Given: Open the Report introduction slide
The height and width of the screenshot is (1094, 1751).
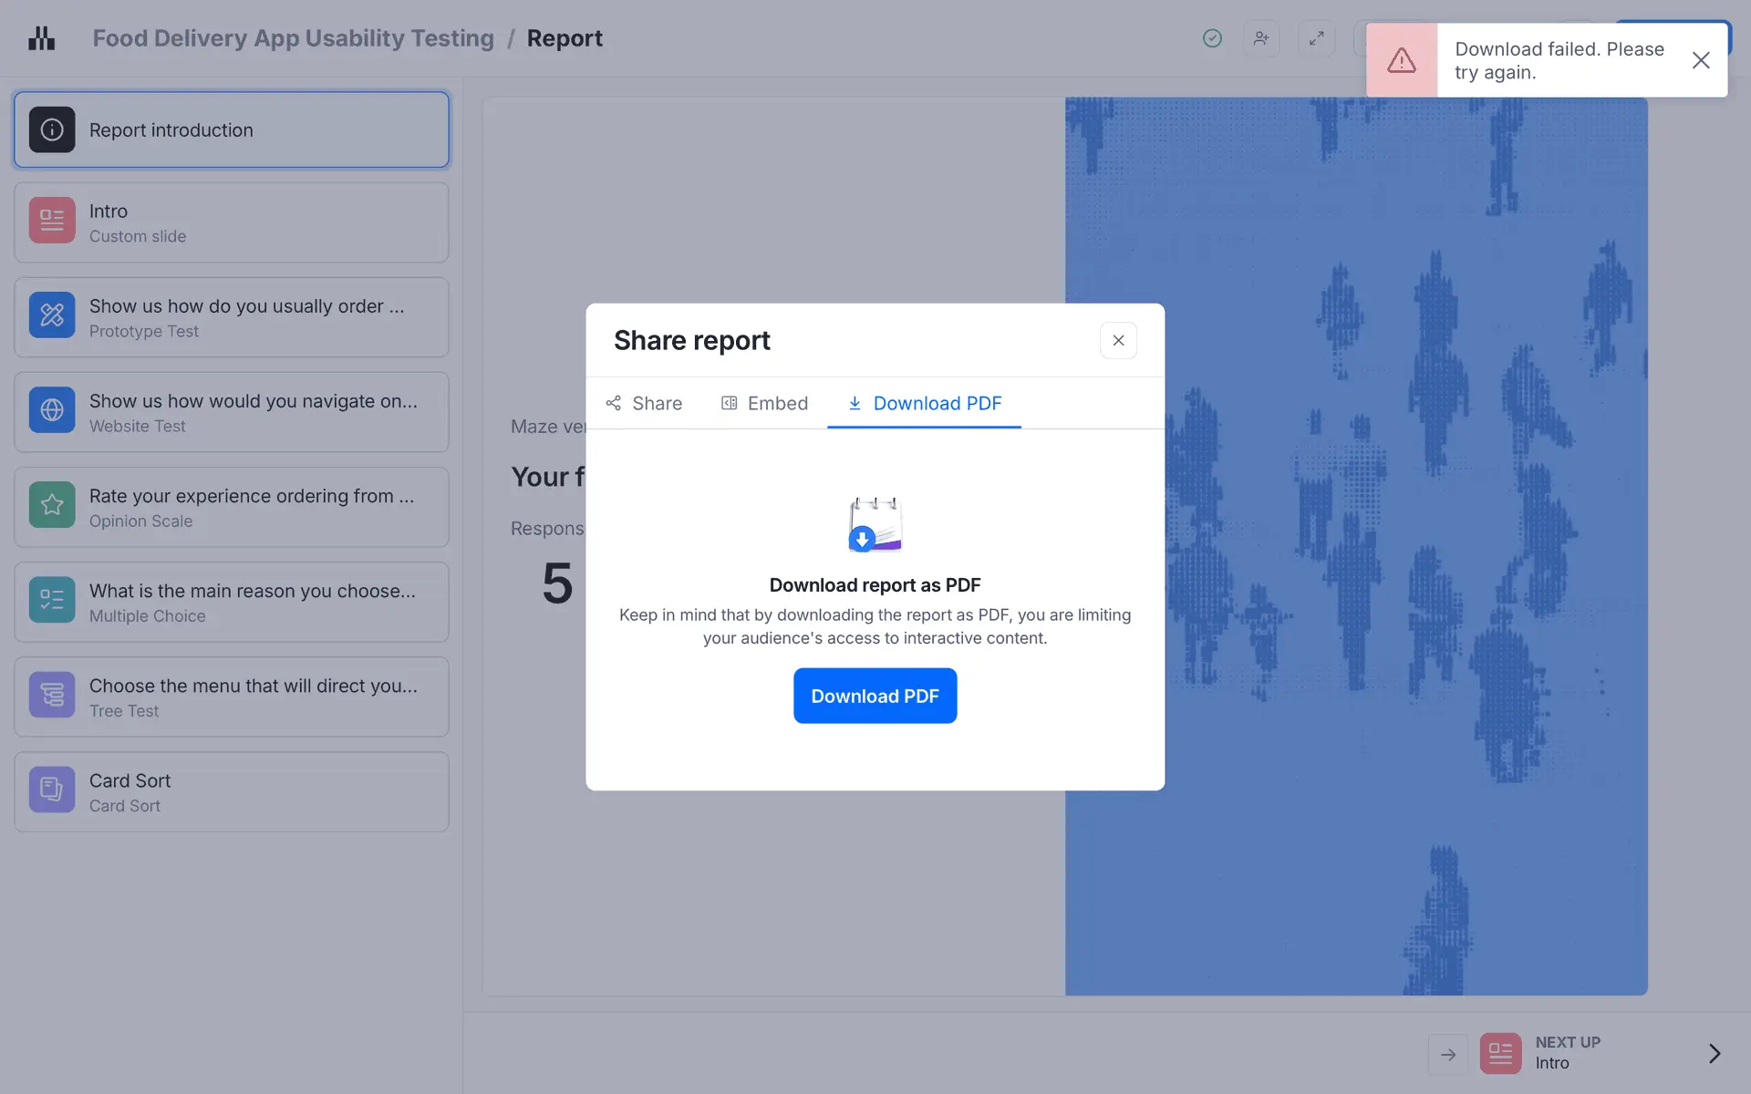Looking at the screenshot, I should [x=232, y=129].
